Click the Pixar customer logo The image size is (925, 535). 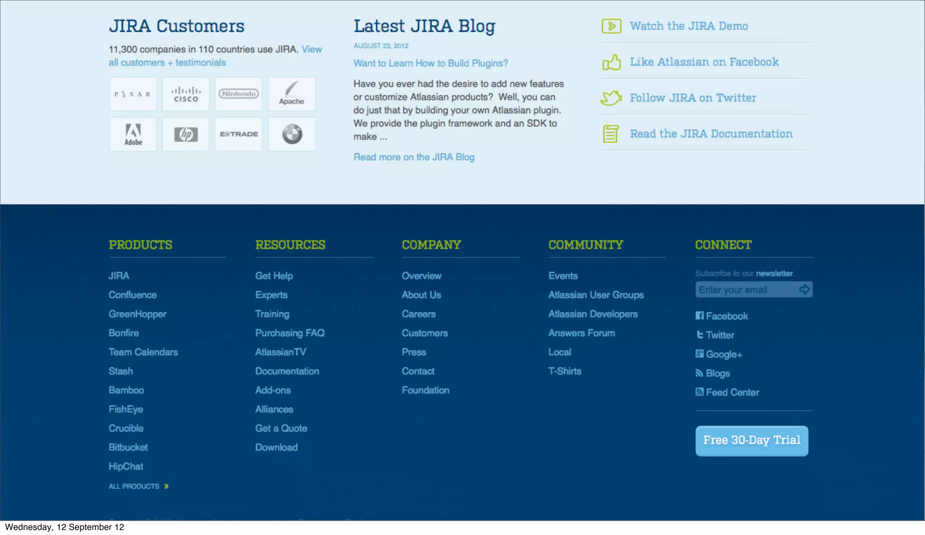point(133,94)
